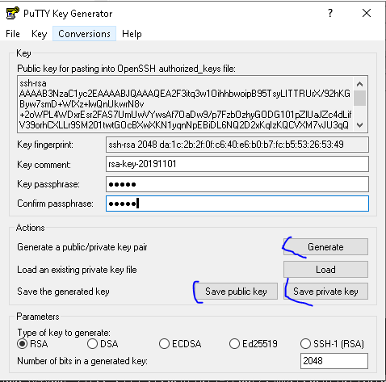Click Save public key button

(236, 292)
